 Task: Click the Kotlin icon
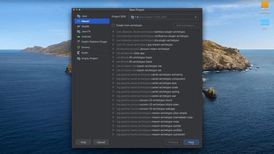point(79,53)
